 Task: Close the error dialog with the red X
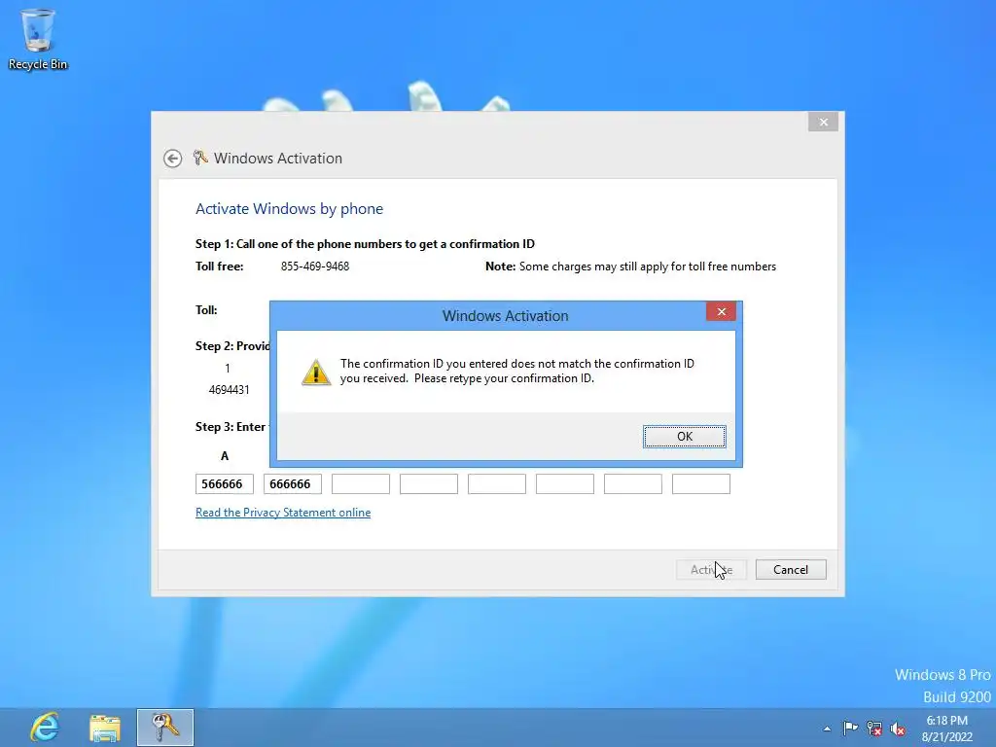point(721,311)
